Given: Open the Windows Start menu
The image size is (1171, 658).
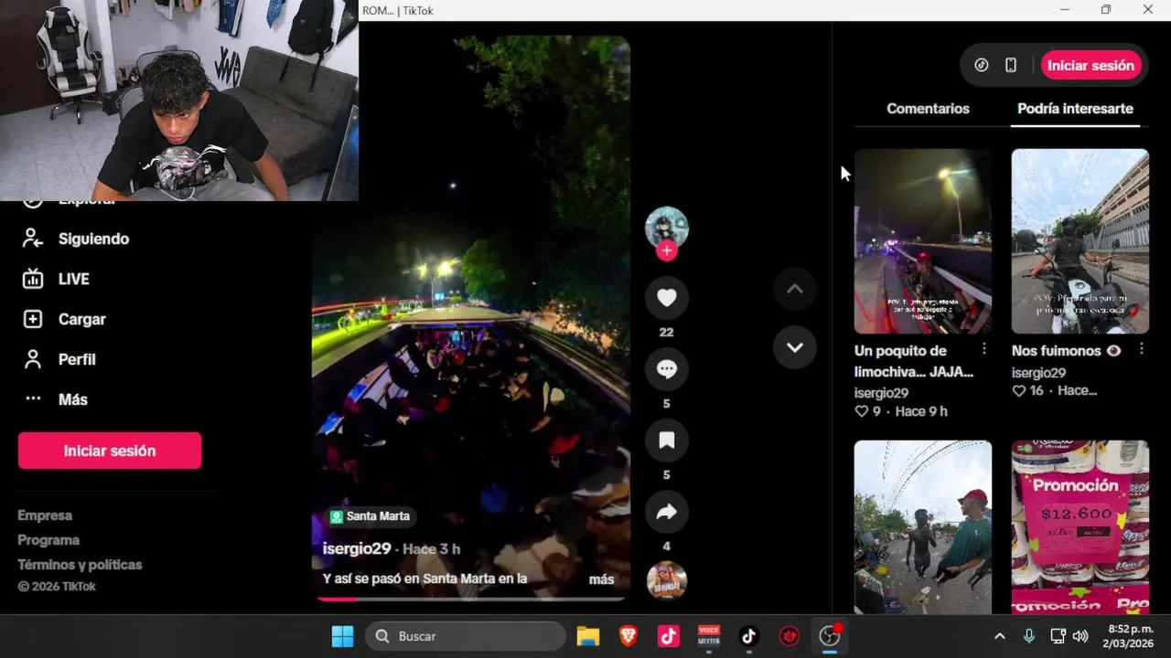Looking at the screenshot, I should (342, 636).
